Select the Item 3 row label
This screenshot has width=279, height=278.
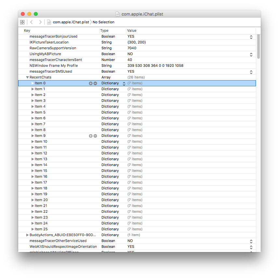[x=40, y=101]
